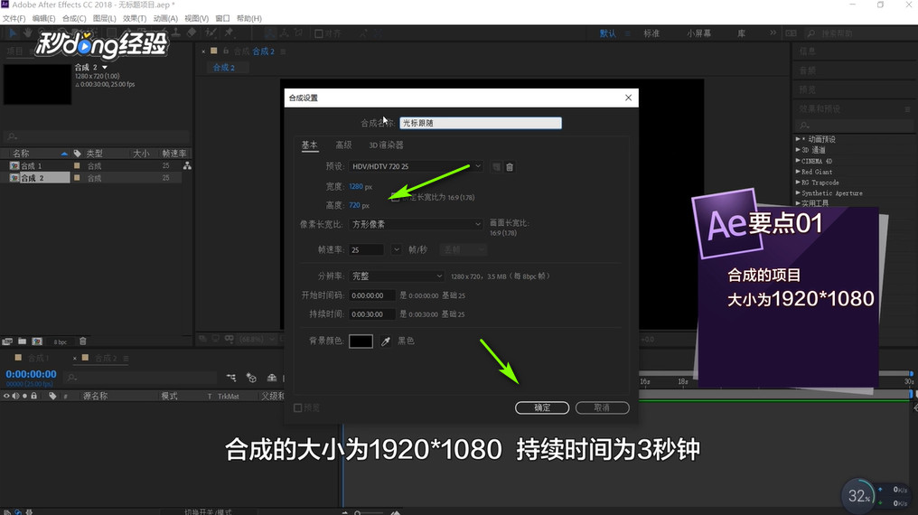The height and width of the screenshot is (515, 918).
Task: Select the Roto Brush tool
Action: pos(211,33)
